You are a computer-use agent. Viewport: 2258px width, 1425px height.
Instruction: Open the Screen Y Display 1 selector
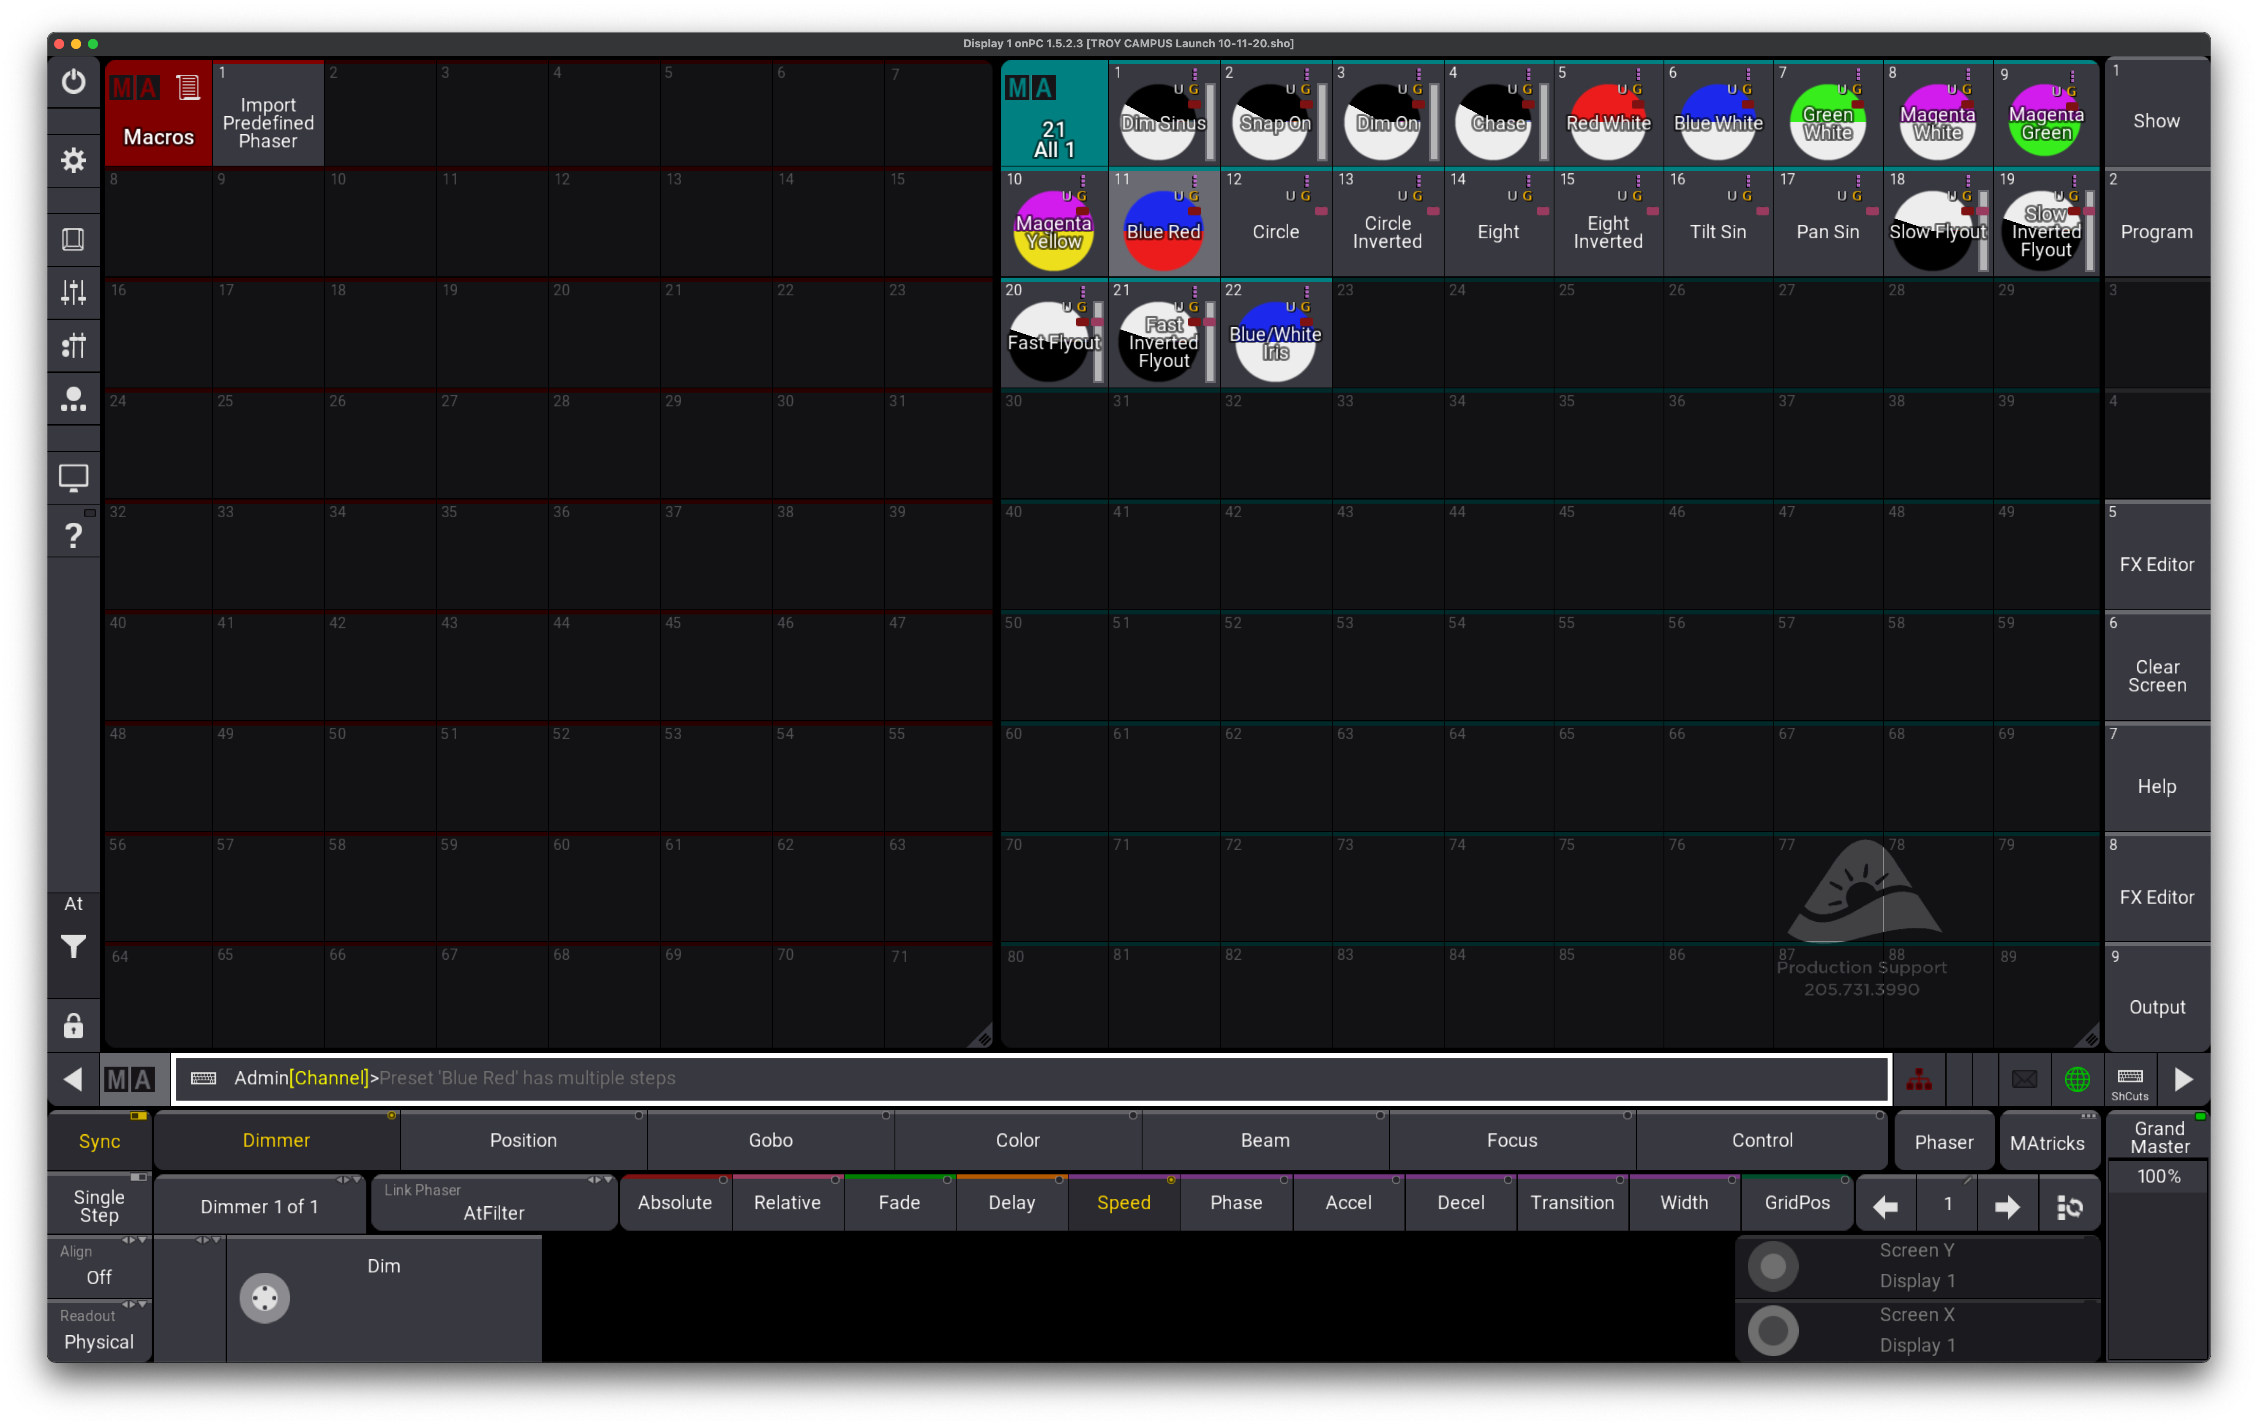pos(1917,1267)
